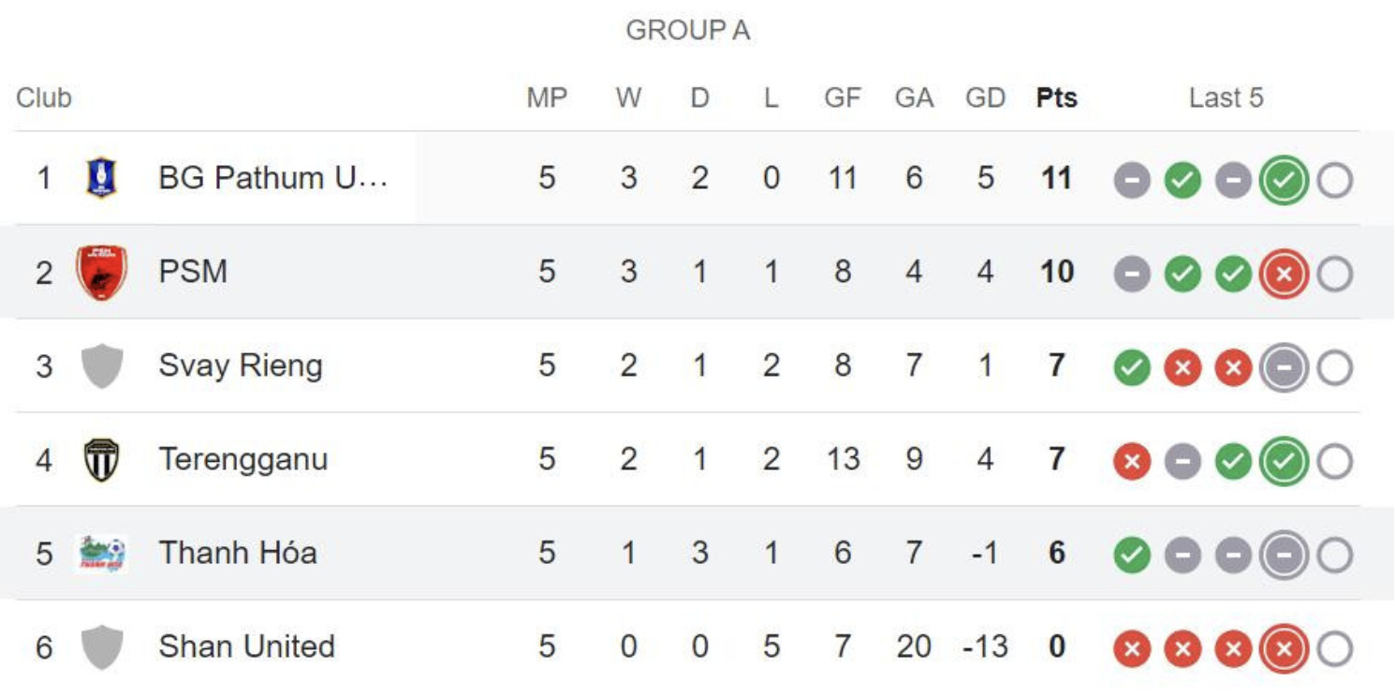
Task: Click Shan United's highlighted red loss icon
Action: (1284, 648)
